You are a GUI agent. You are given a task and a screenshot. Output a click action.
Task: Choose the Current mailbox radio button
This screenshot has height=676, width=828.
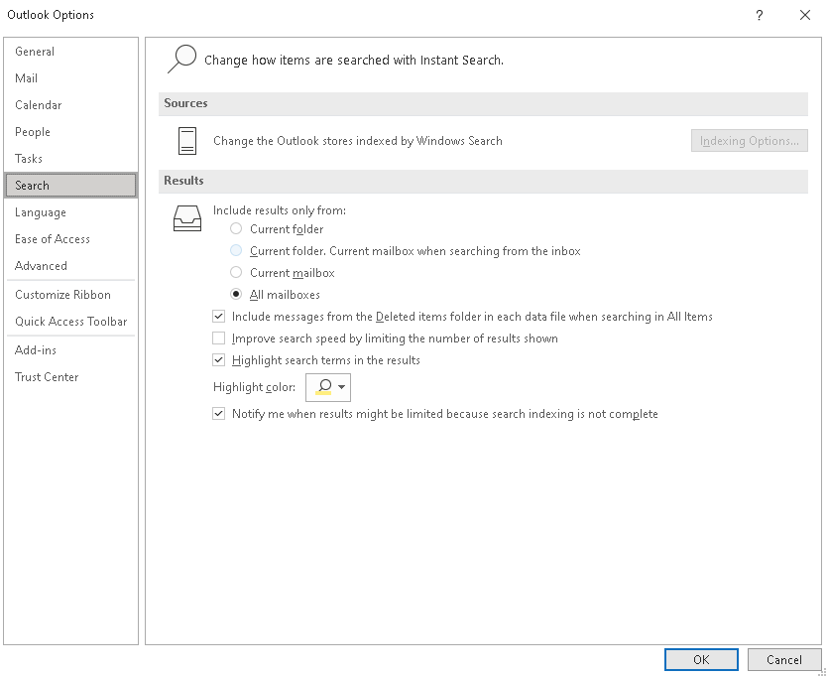[x=236, y=272]
